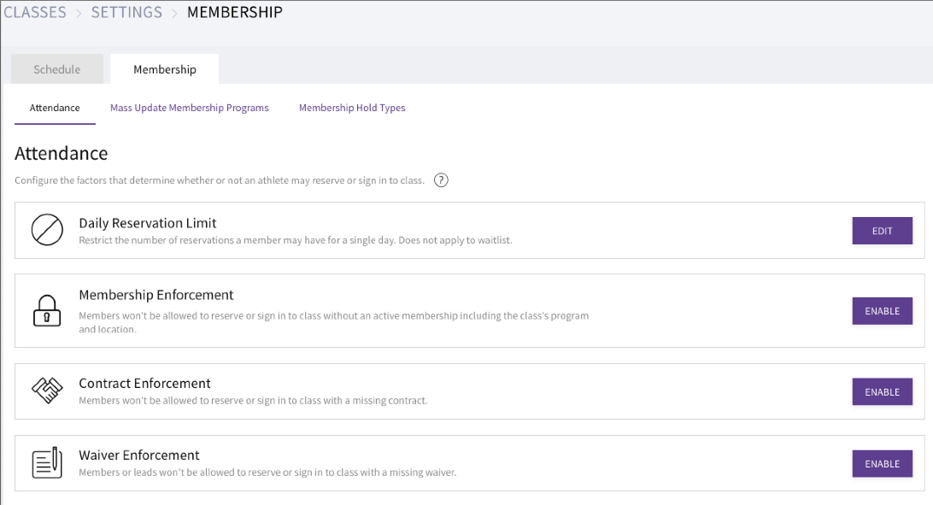Go to SETTINGS breadcrumb link
The height and width of the screenshot is (505, 933).
[x=126, y=13]
